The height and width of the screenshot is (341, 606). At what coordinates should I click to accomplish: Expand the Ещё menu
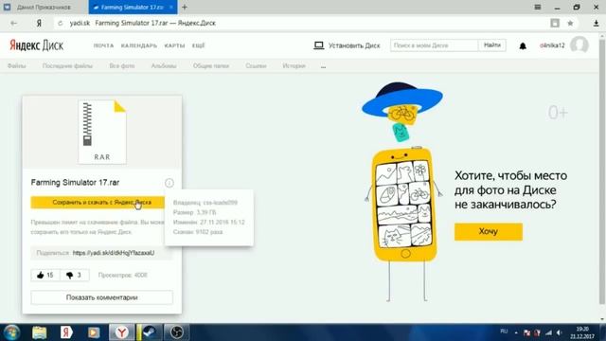click(x=198, y=45)
